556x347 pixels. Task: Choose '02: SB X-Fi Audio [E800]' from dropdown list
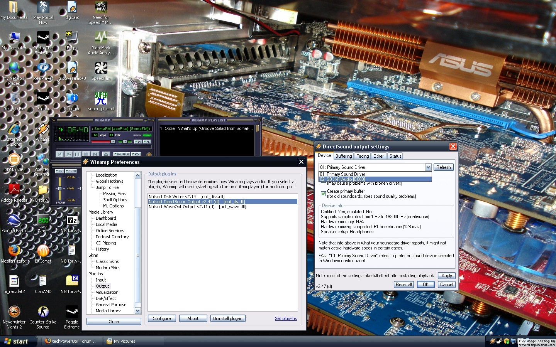click(375, 179)
